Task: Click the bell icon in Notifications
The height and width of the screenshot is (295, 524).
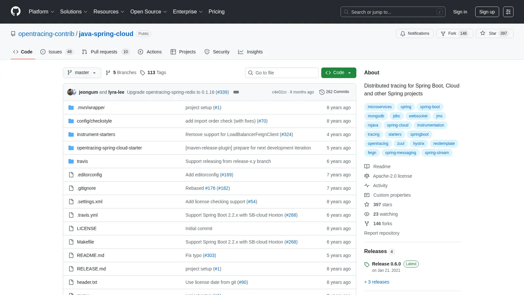Action: coord(403,33)
